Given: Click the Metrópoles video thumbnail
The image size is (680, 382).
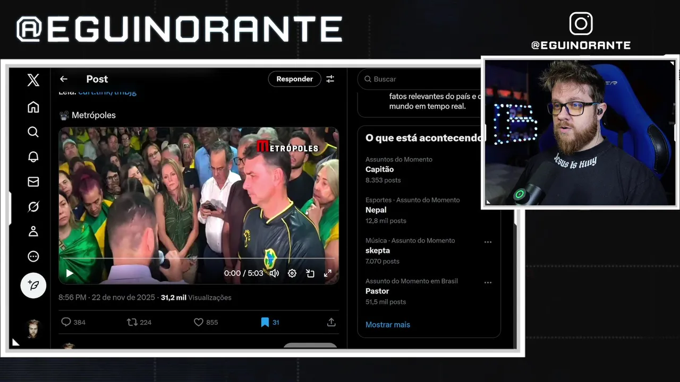Looking at the screenshot, I should [199, 206].
